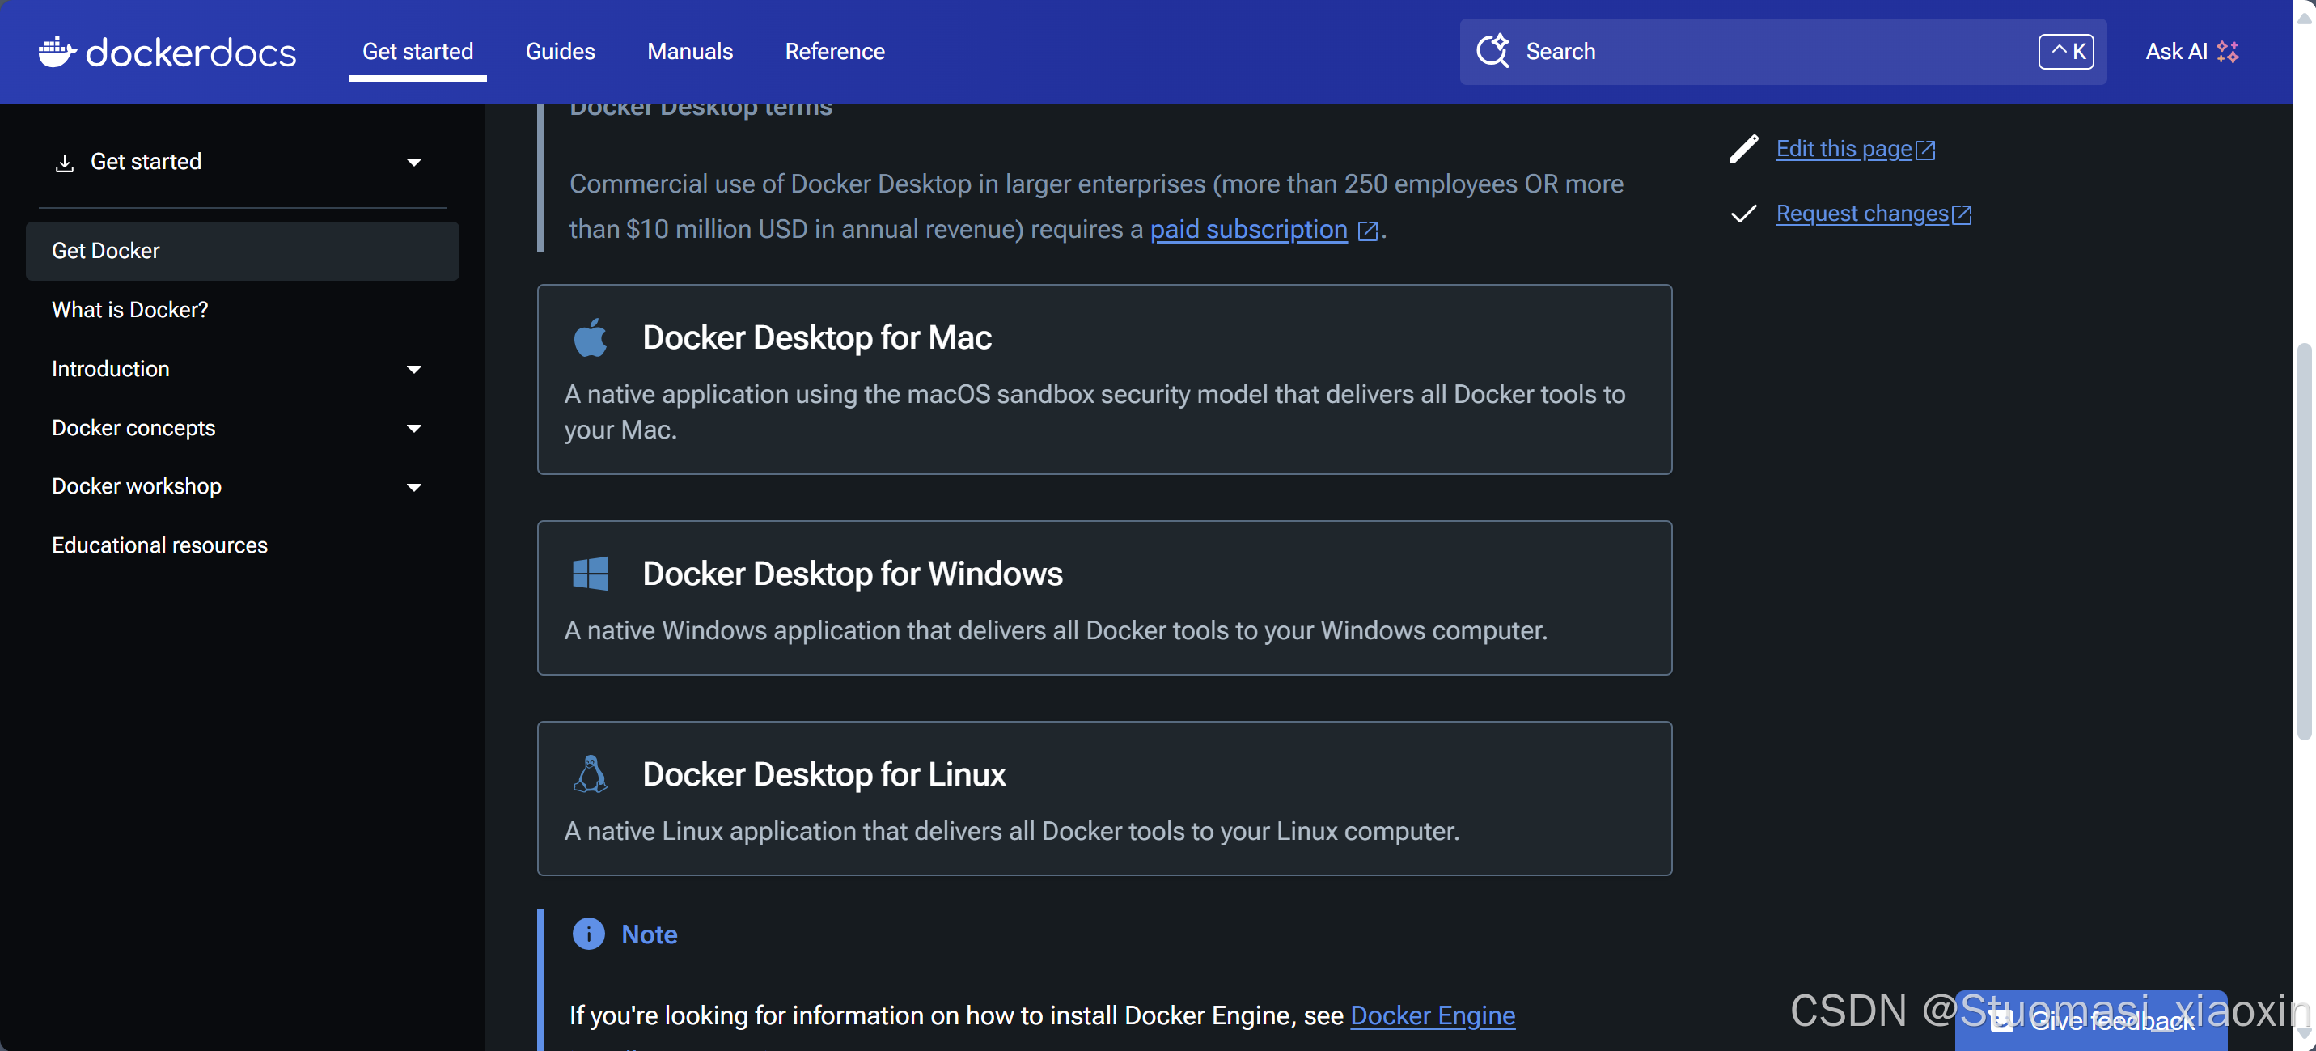Open the Manuals tab
Image resolution: width=2316 pixels, height=1051 pixels.
coord(689,51)
